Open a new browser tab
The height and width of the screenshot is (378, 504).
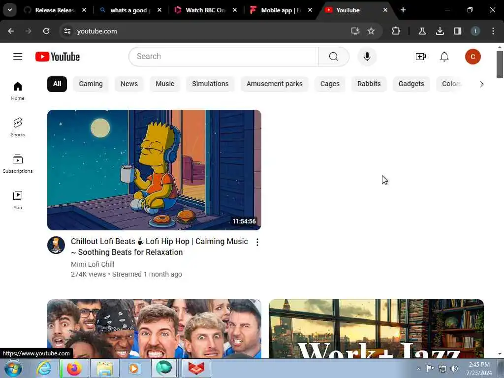point(403,10)
